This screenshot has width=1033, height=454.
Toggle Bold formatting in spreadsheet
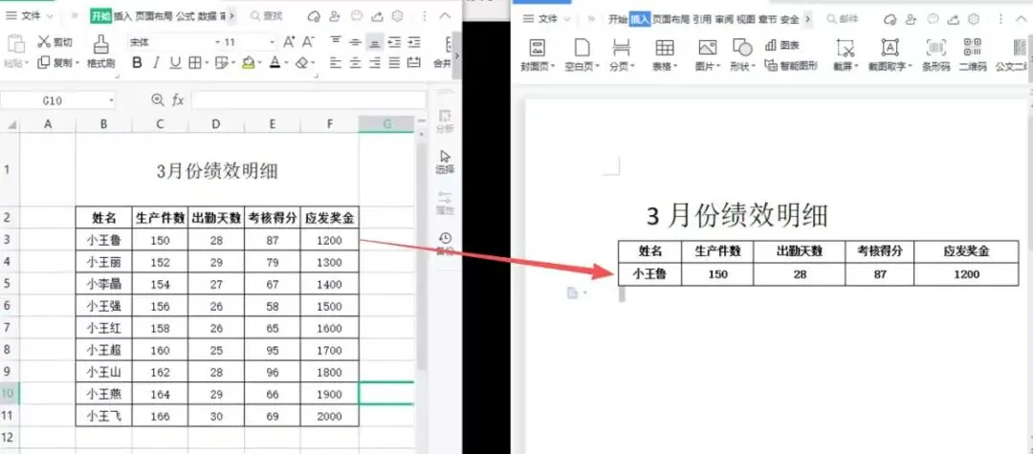[137, 63]
